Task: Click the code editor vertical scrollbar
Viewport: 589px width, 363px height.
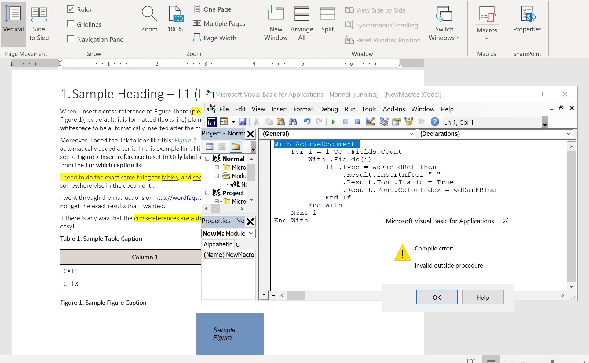Action: pyautogui.click(x=572, y=214)
